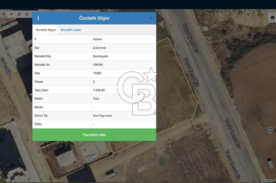This screenshot has height=183, width=276.
Task: Click the Zemin Tip label cell
Action: (62, 116)
